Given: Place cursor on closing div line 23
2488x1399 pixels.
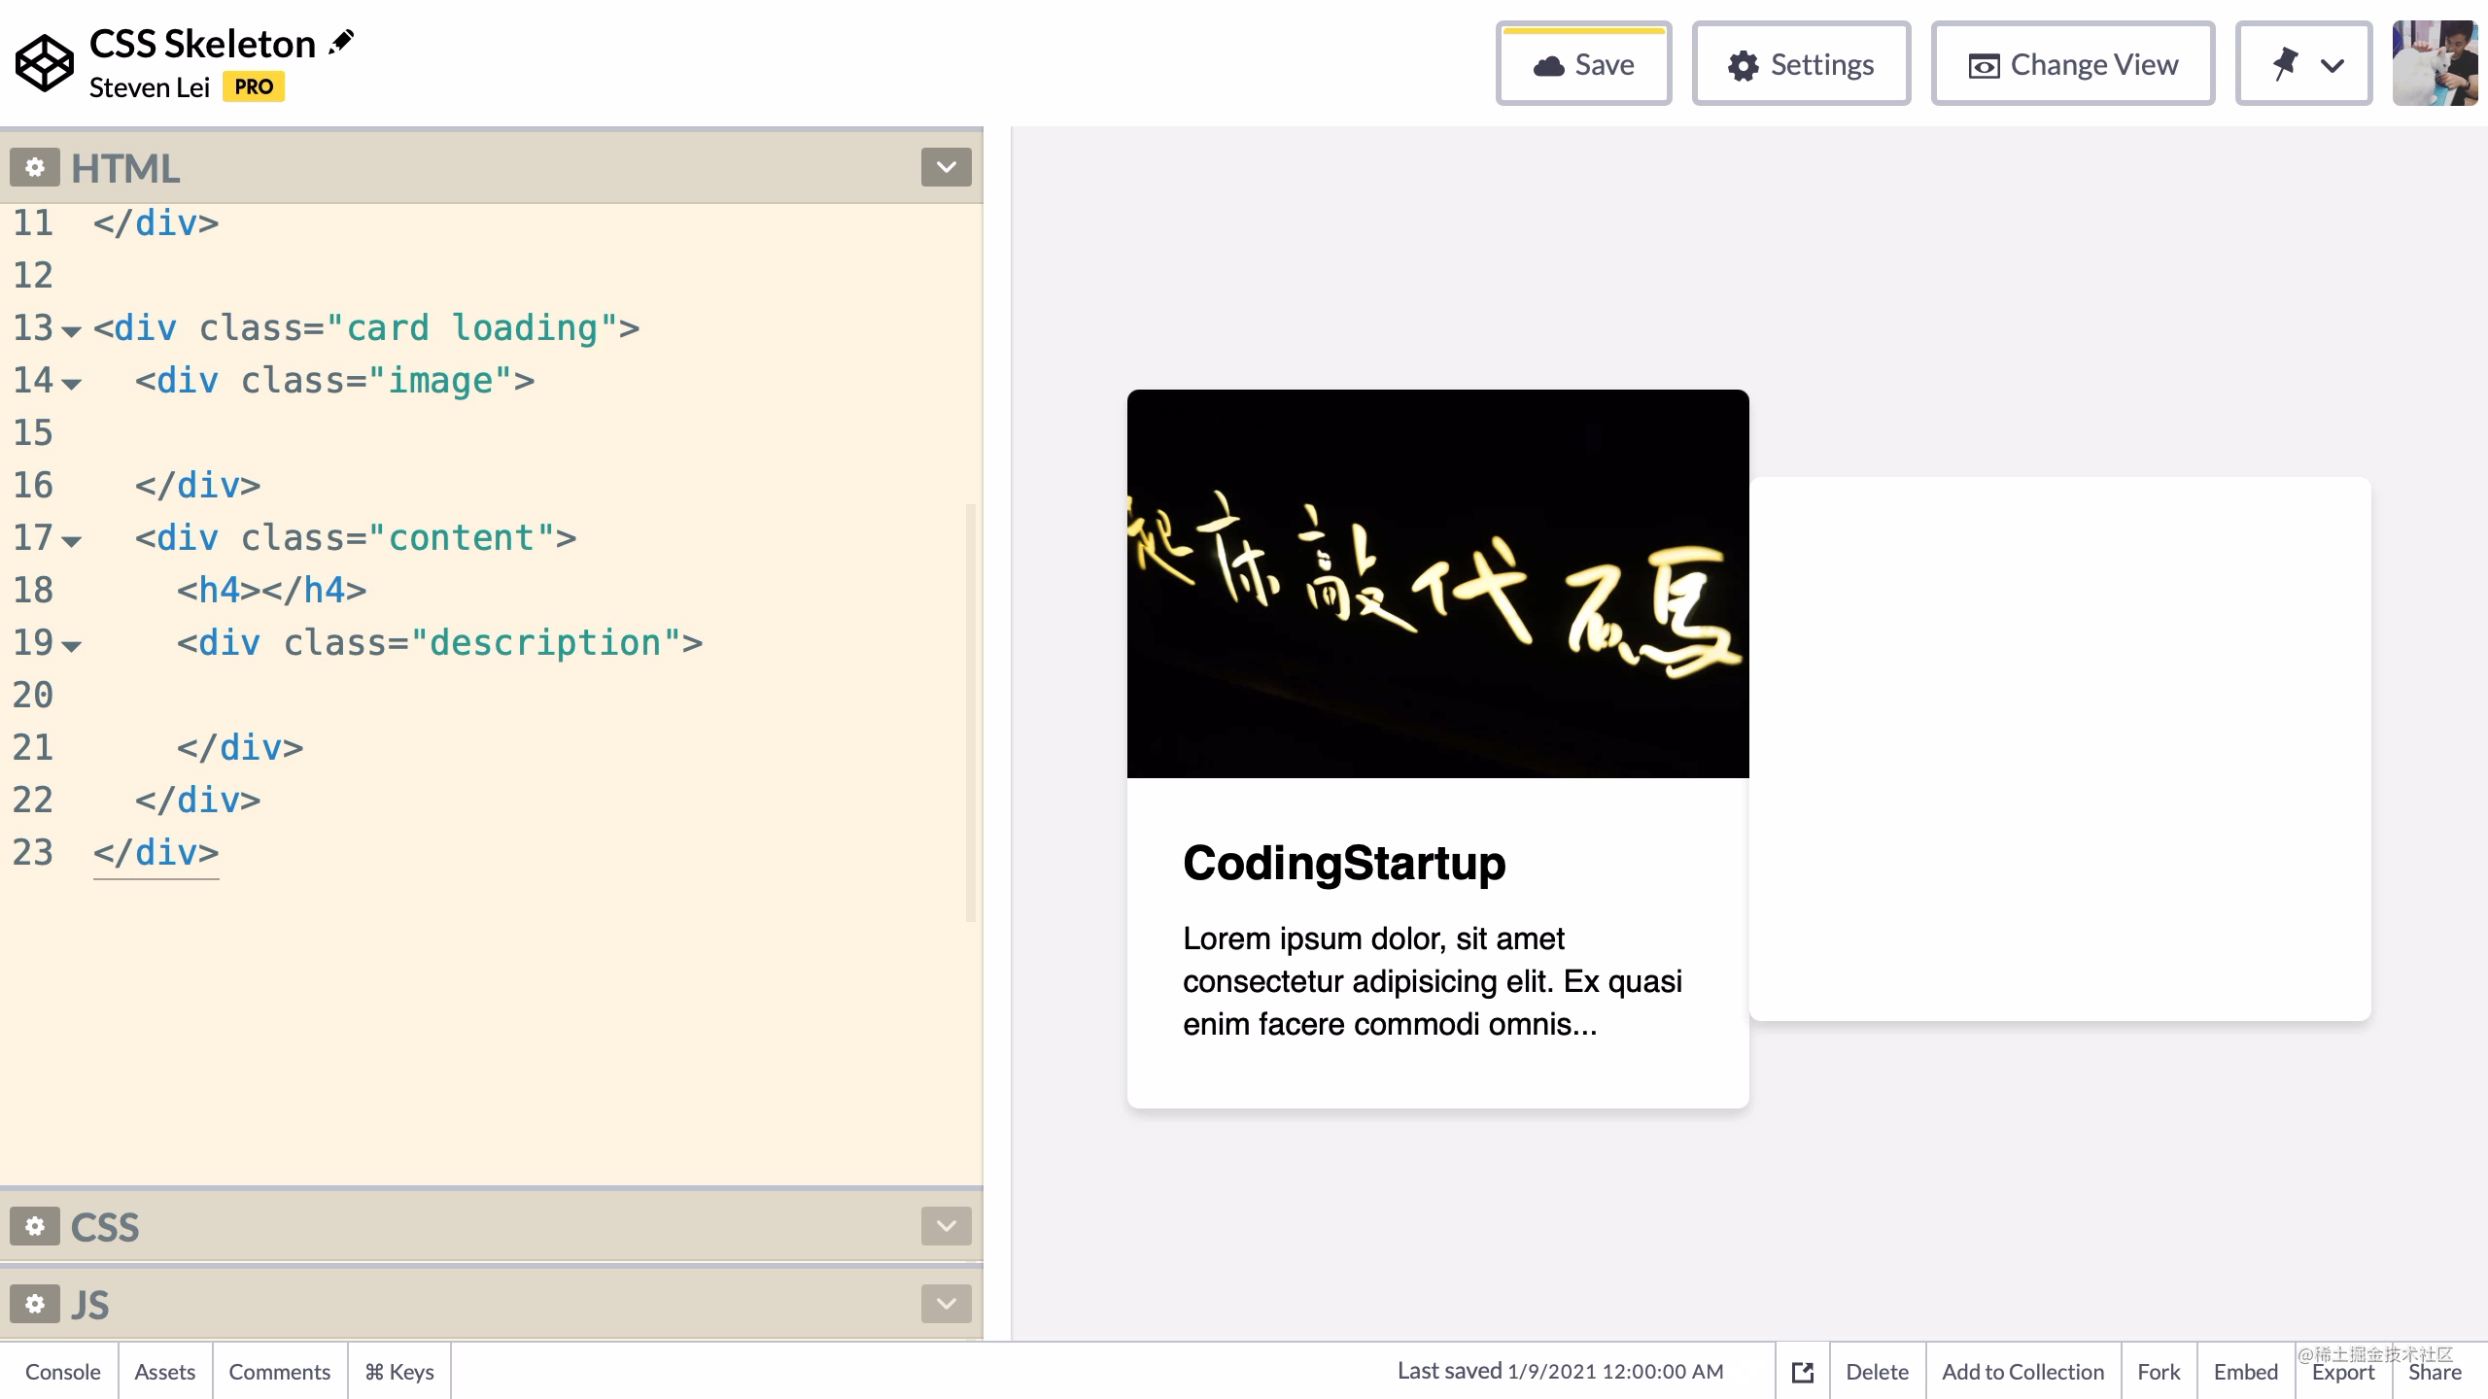Looking at the screenshot, I should point(155,852).
